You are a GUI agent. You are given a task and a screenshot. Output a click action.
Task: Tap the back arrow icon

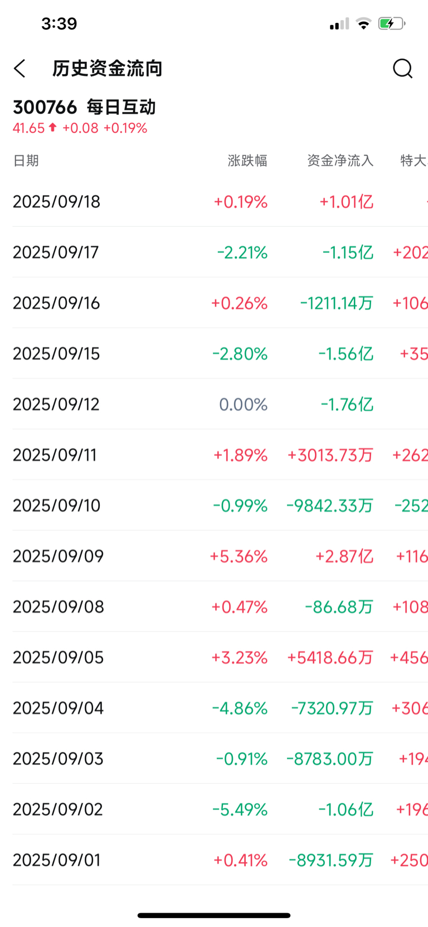click(x=20, y=69)
